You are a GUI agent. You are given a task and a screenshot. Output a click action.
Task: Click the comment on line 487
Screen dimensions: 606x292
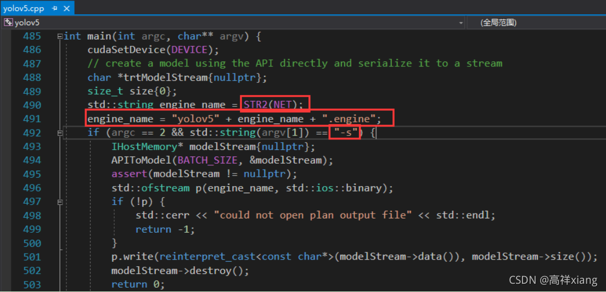[x=295, y=64]
